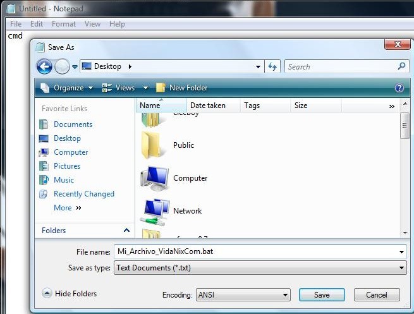Viewport: 414px width, 314px height.
Task: Click the File name text field
Action: [255, 251]
